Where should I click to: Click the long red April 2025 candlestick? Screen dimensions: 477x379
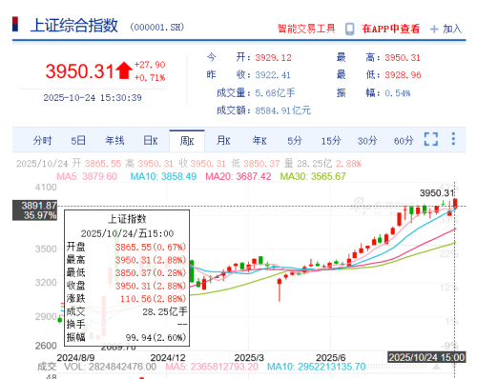pyautogui.click(x=280, y=289)
